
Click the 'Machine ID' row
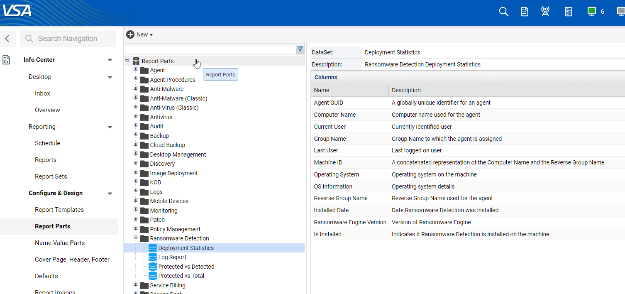point(468,162)
